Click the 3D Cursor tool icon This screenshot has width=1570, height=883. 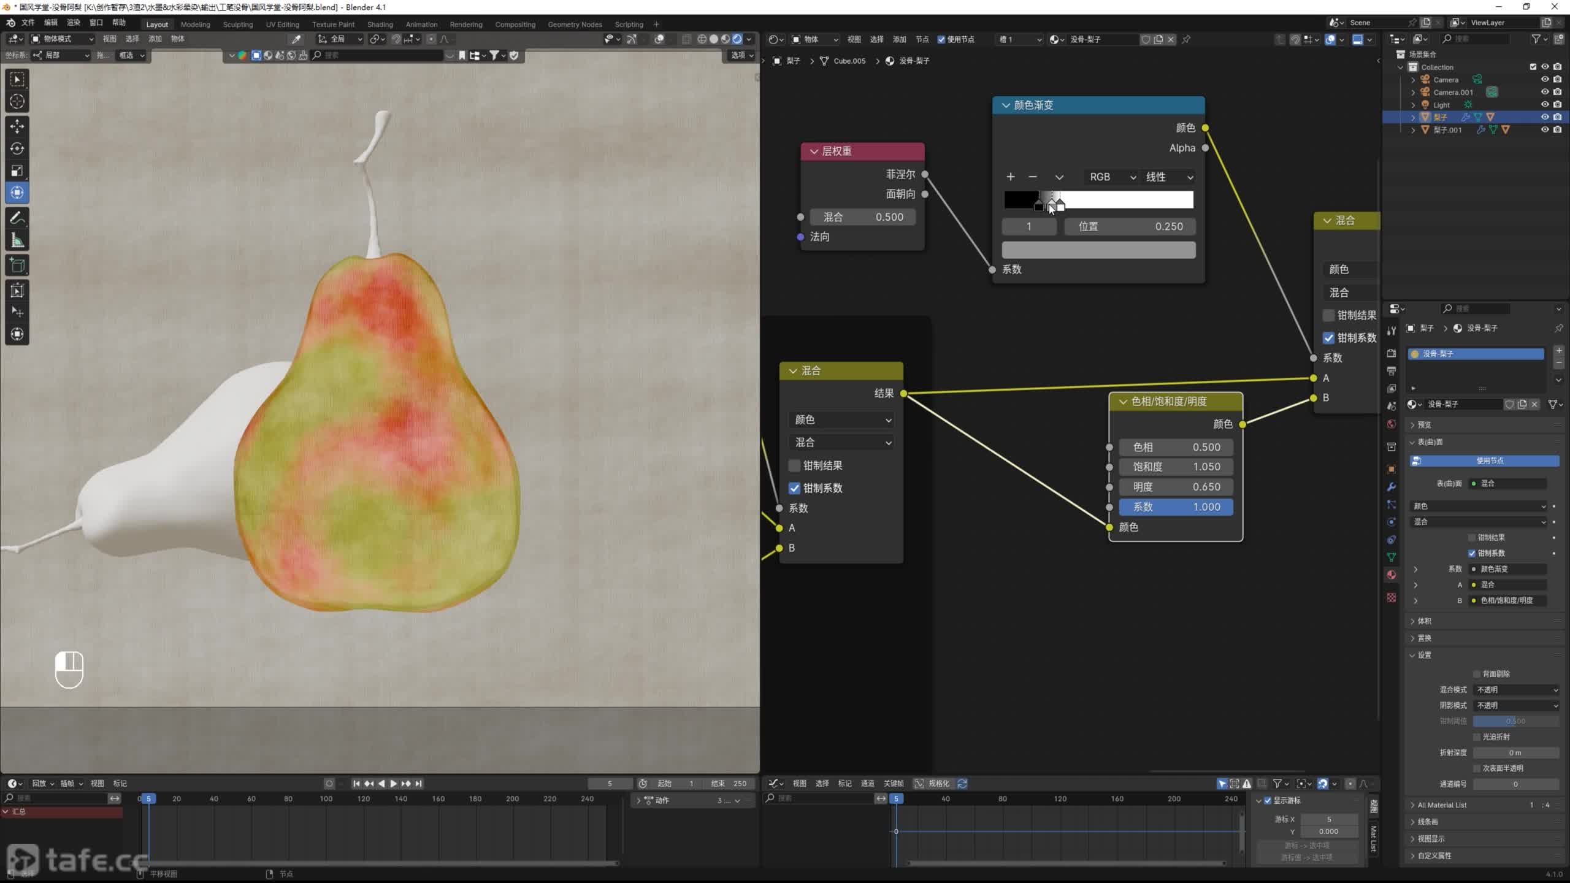point(17,101)
